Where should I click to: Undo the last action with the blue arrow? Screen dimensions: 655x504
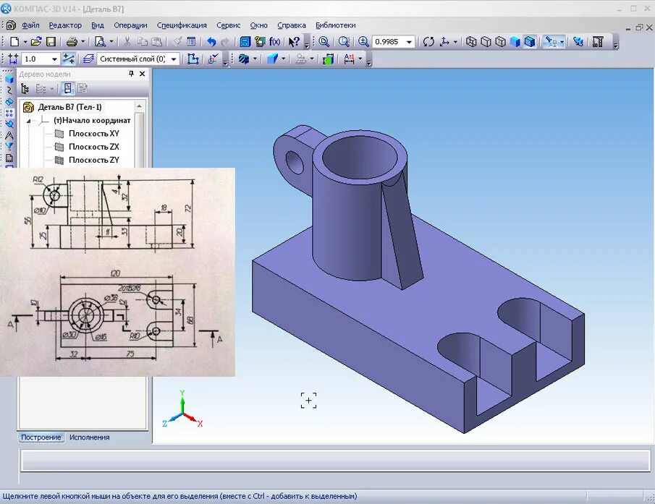point(212,42)
